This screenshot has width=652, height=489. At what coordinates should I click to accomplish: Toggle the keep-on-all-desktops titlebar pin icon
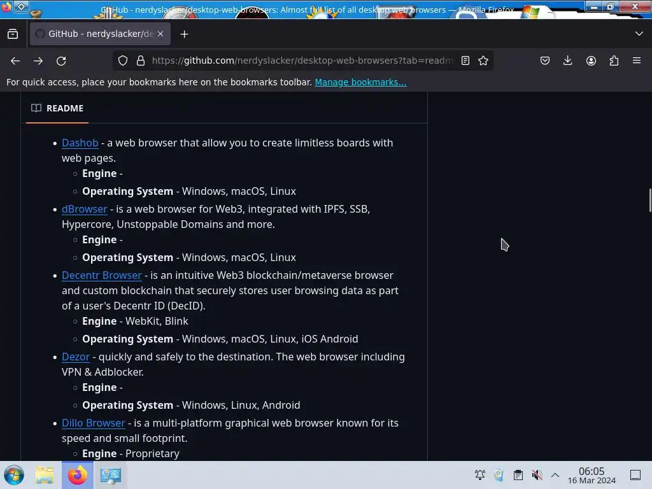(x=22, y=6)
